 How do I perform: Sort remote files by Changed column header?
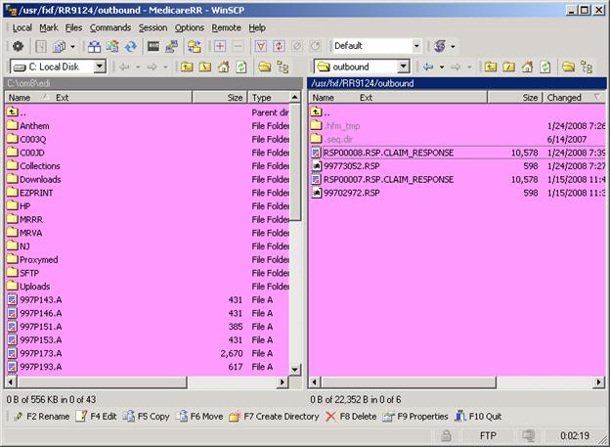pos(564,98)
